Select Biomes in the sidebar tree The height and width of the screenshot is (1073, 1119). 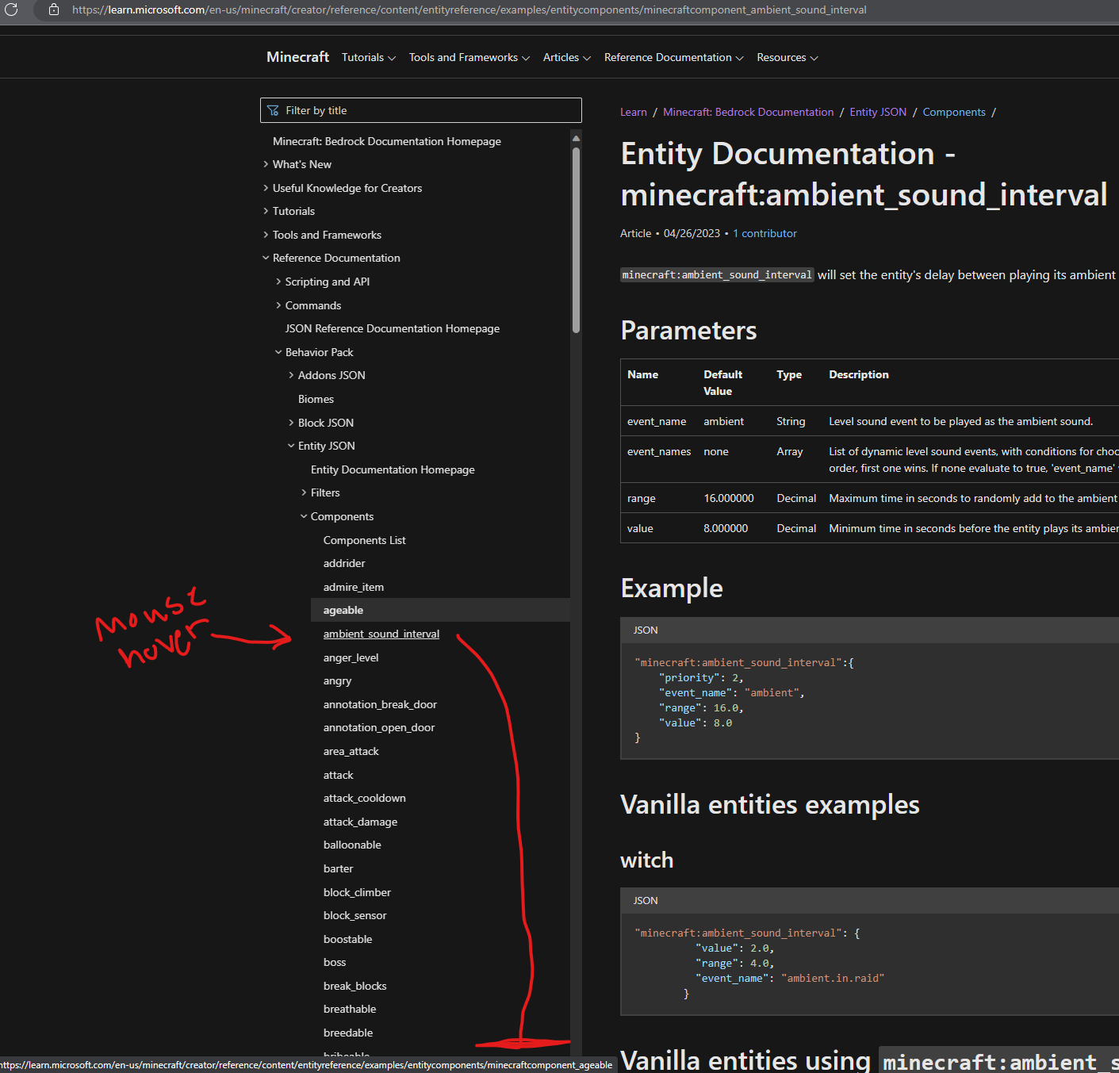click(316, 399)
